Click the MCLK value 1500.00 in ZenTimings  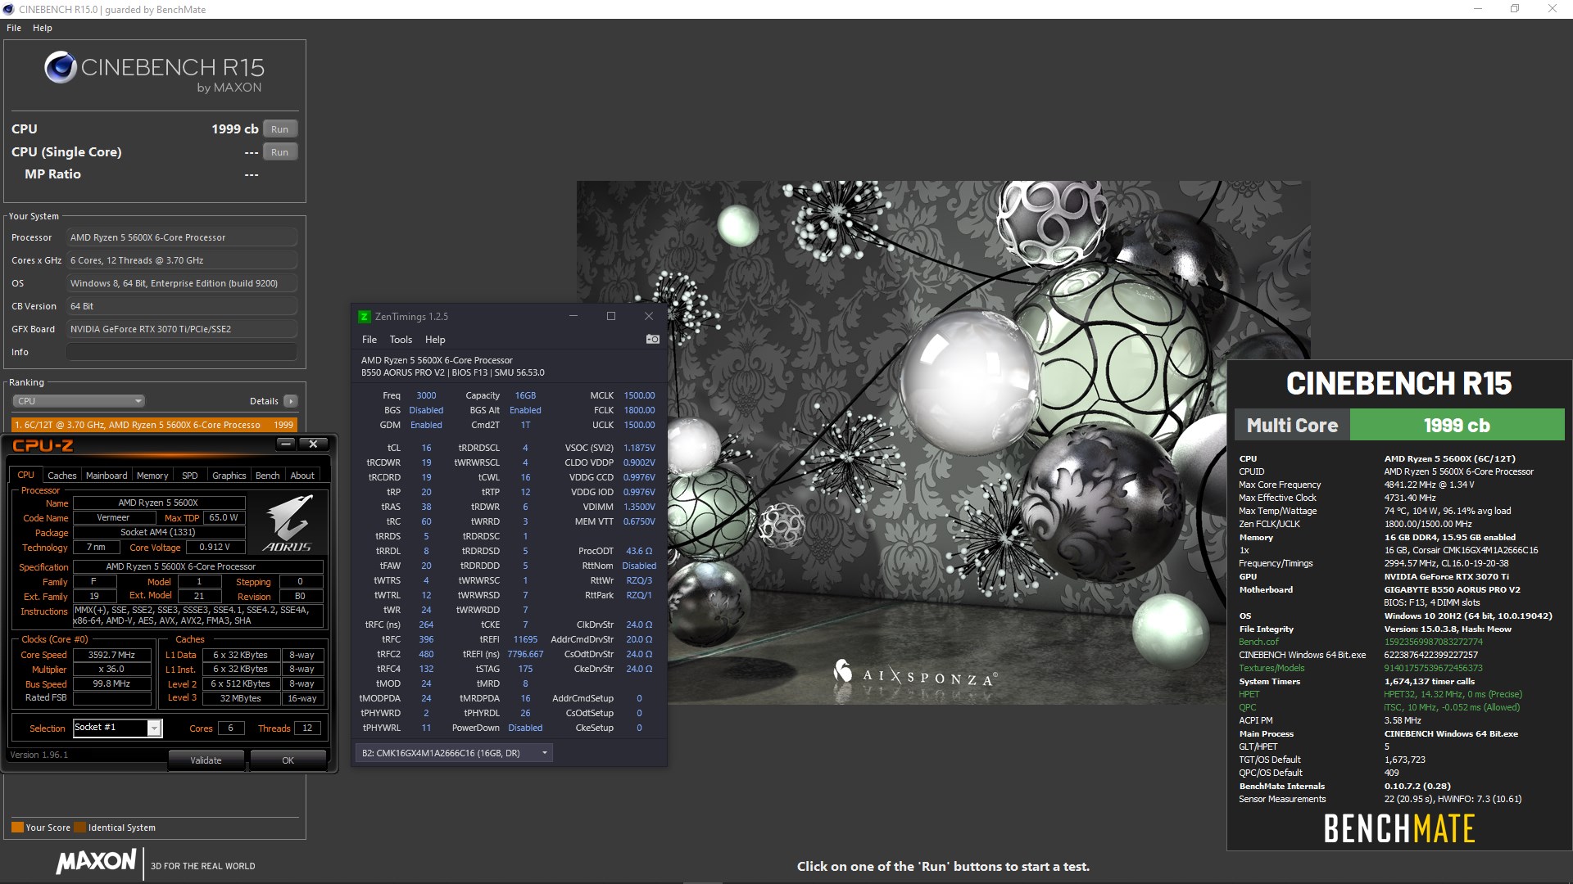639,395
